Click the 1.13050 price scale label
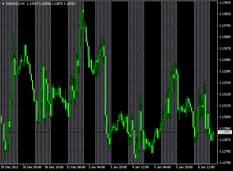The image size is (233, 171). click(225, 117)
